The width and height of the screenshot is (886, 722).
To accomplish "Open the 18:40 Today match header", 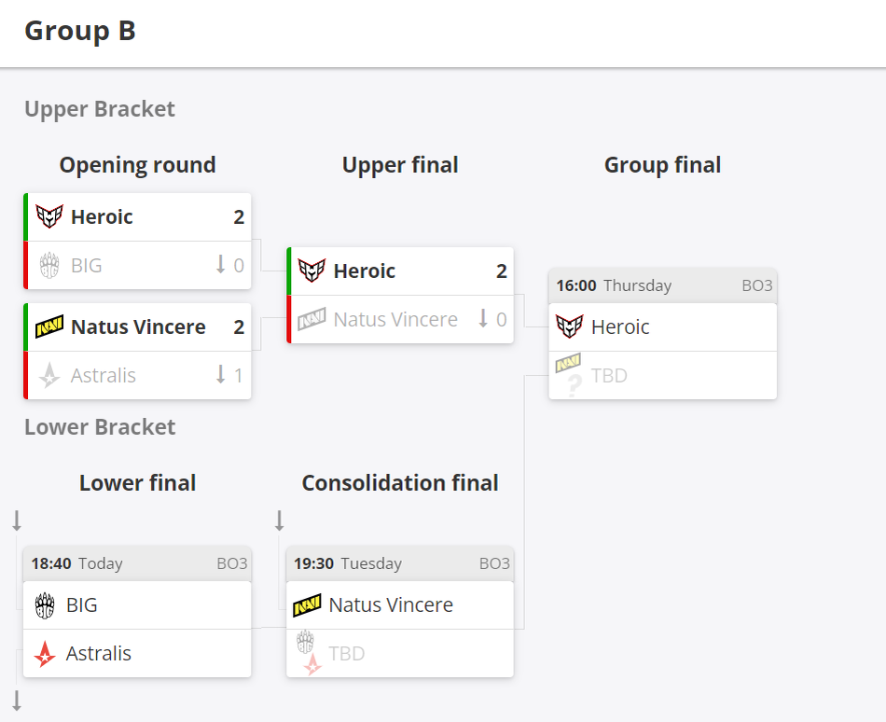I will (x=137, y=563).
